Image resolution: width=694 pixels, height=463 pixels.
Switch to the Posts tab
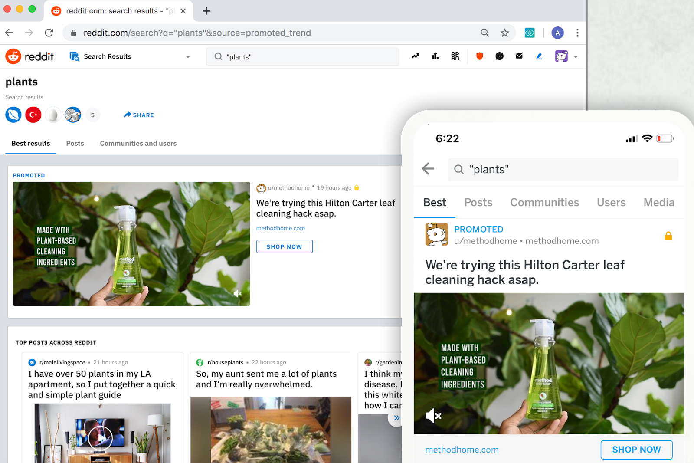pyautogui.click(x=75, y=144)
